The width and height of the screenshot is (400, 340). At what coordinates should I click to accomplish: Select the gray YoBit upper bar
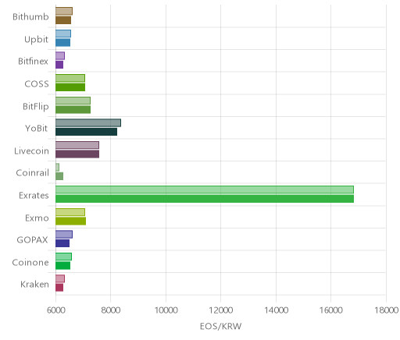pos(88,122)
